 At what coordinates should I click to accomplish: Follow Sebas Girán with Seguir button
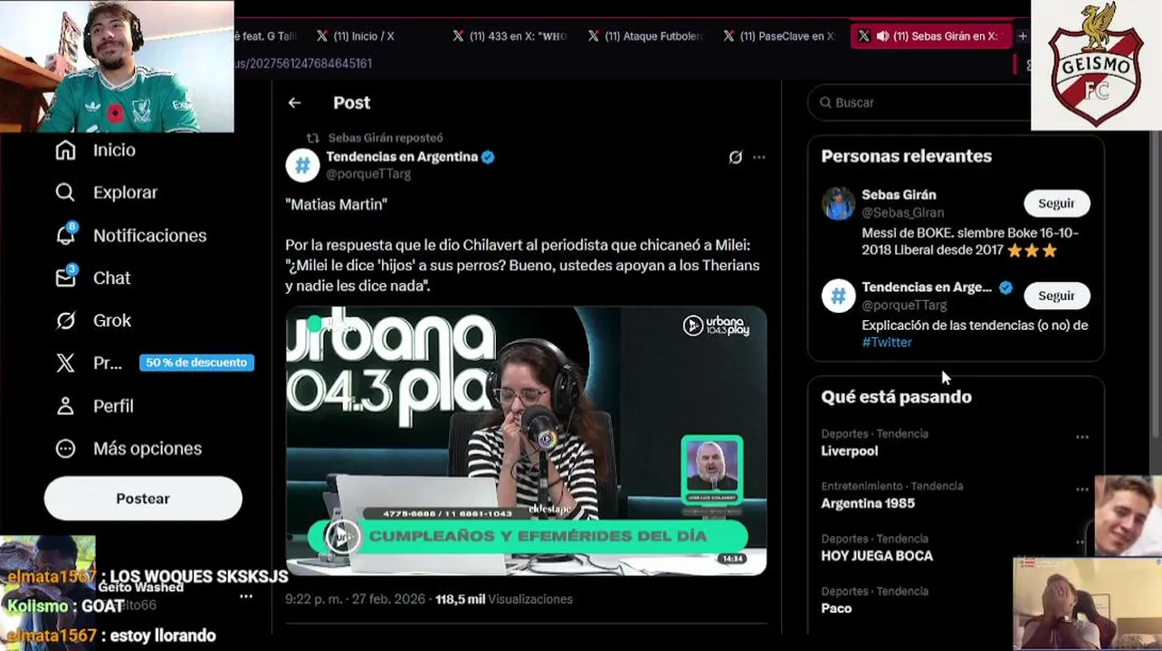pos(1056,203)
